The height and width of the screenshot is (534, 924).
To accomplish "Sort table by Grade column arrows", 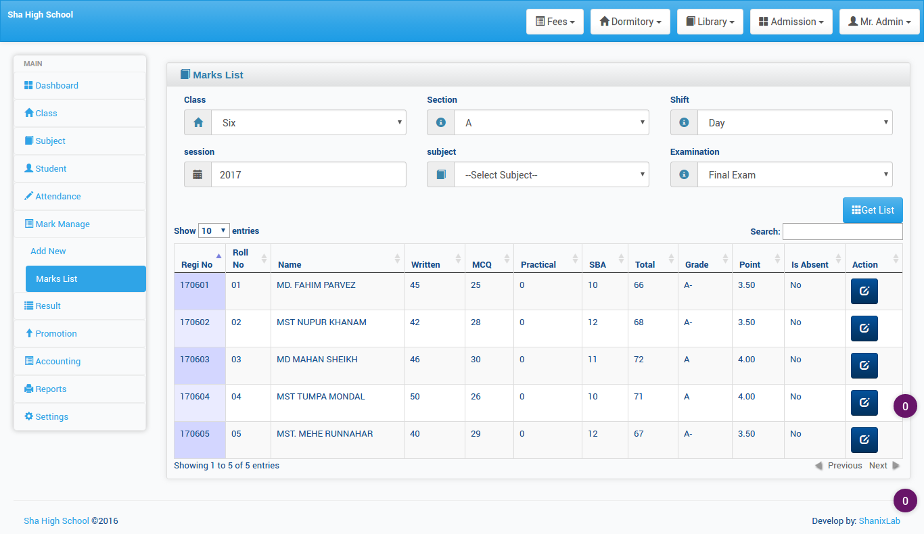I will click(x=725, y=259).
